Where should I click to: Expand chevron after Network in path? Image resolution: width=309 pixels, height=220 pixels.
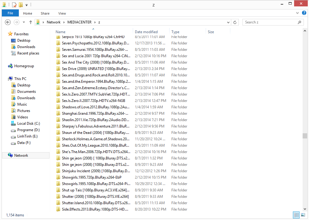pyautogui.click(x=64, y=22)
